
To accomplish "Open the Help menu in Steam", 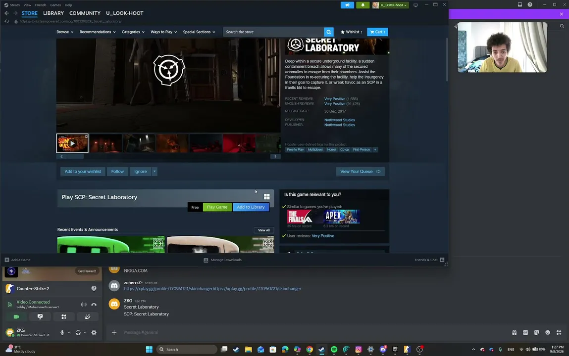I will 68,5.
